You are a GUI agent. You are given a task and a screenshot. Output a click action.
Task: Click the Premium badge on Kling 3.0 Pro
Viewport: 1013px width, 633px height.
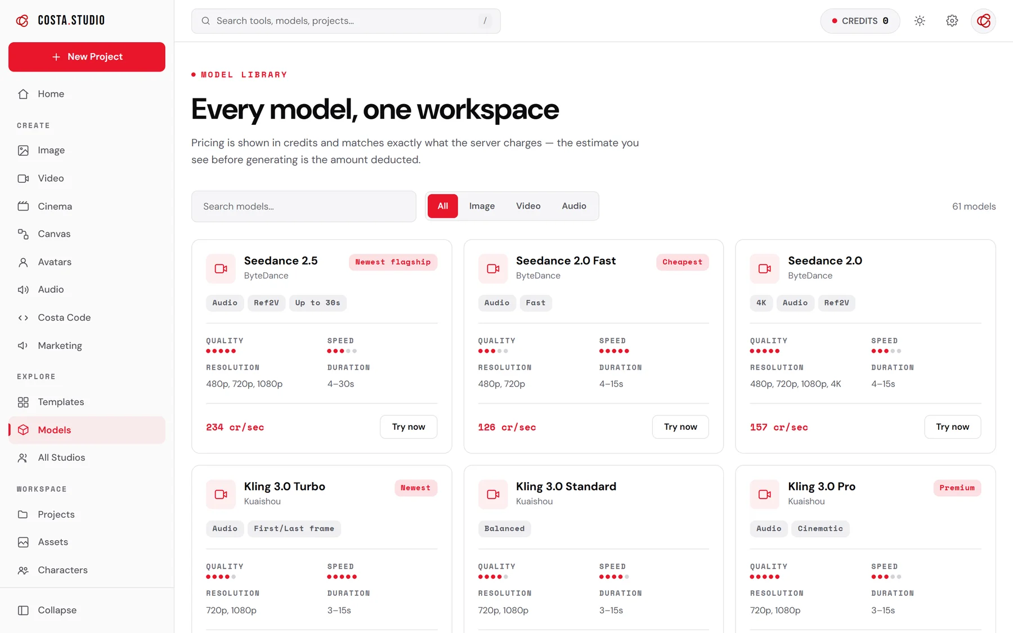pyautogui.click(x=957, y=488)
